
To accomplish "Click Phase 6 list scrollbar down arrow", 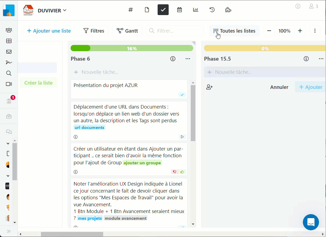I will pyautogui.click(x=193, y=224).
